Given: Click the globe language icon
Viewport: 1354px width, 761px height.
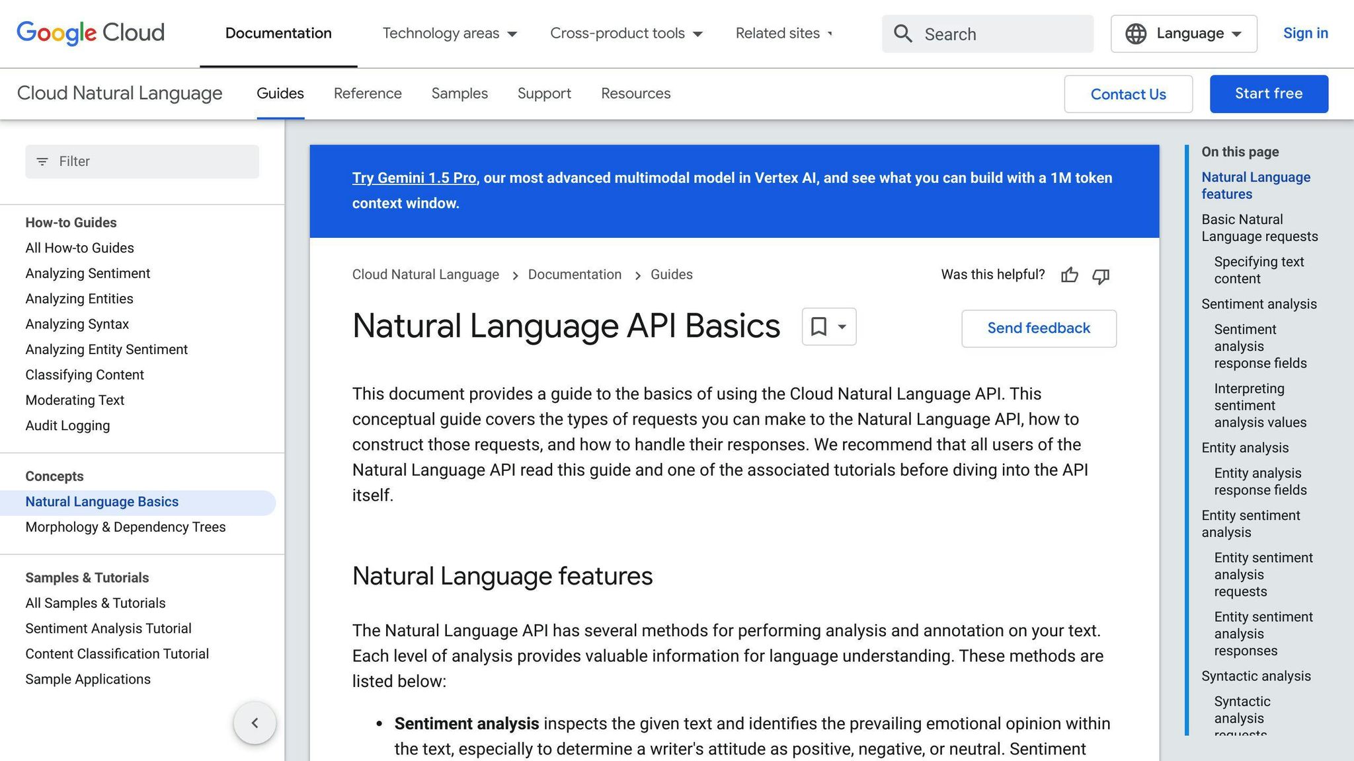Looking at the screenshot, I should coord(1136,33).
